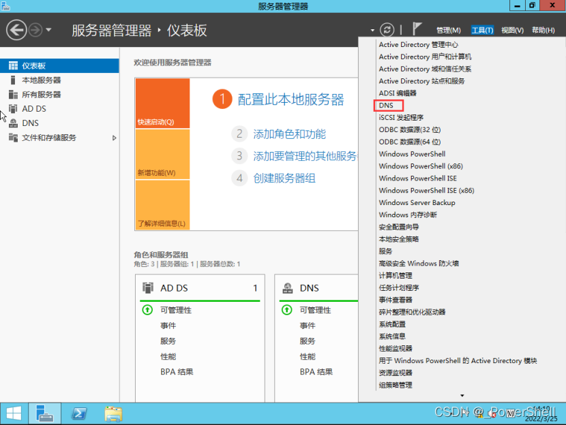Viewport: 566px width, 425px height.
Task: Click the Tools menu scroll-down arrow
Action: coord(462,396)
